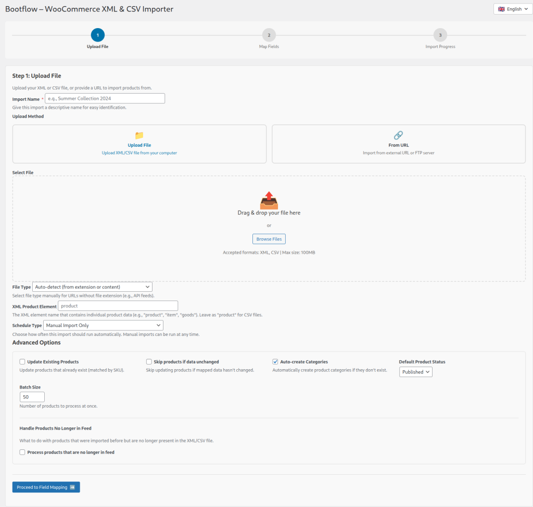Screen dimensions: 533x507
Task: Click 'Handle Products No Longer in Feed' label
Action: [55, 428]
